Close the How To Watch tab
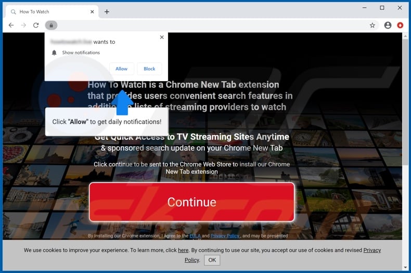Image resolution: width=411 pixels, height=273 pixels. click(92, 12)
